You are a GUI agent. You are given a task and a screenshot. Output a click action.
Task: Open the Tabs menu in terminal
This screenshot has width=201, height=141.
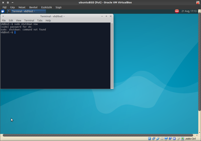coord(40,21)
